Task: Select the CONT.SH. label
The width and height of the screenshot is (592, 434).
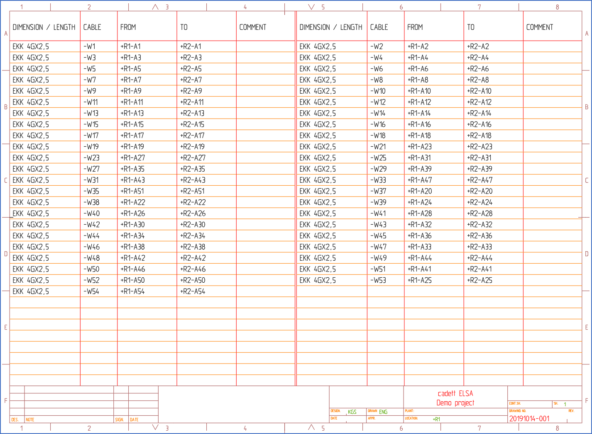Action: tap(515, 404)
